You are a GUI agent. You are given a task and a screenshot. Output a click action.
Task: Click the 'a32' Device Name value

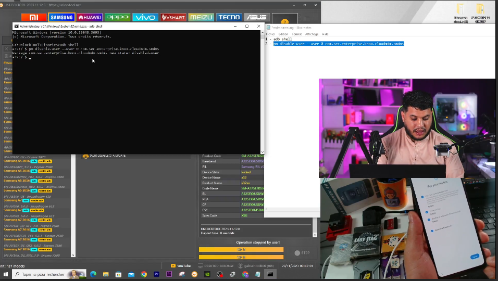coord(244,177)
